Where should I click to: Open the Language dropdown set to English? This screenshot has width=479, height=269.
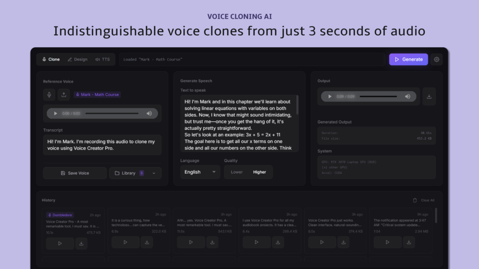coord(200,172)
